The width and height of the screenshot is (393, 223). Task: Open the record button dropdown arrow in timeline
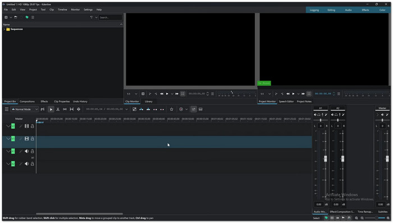pos(186,110)
